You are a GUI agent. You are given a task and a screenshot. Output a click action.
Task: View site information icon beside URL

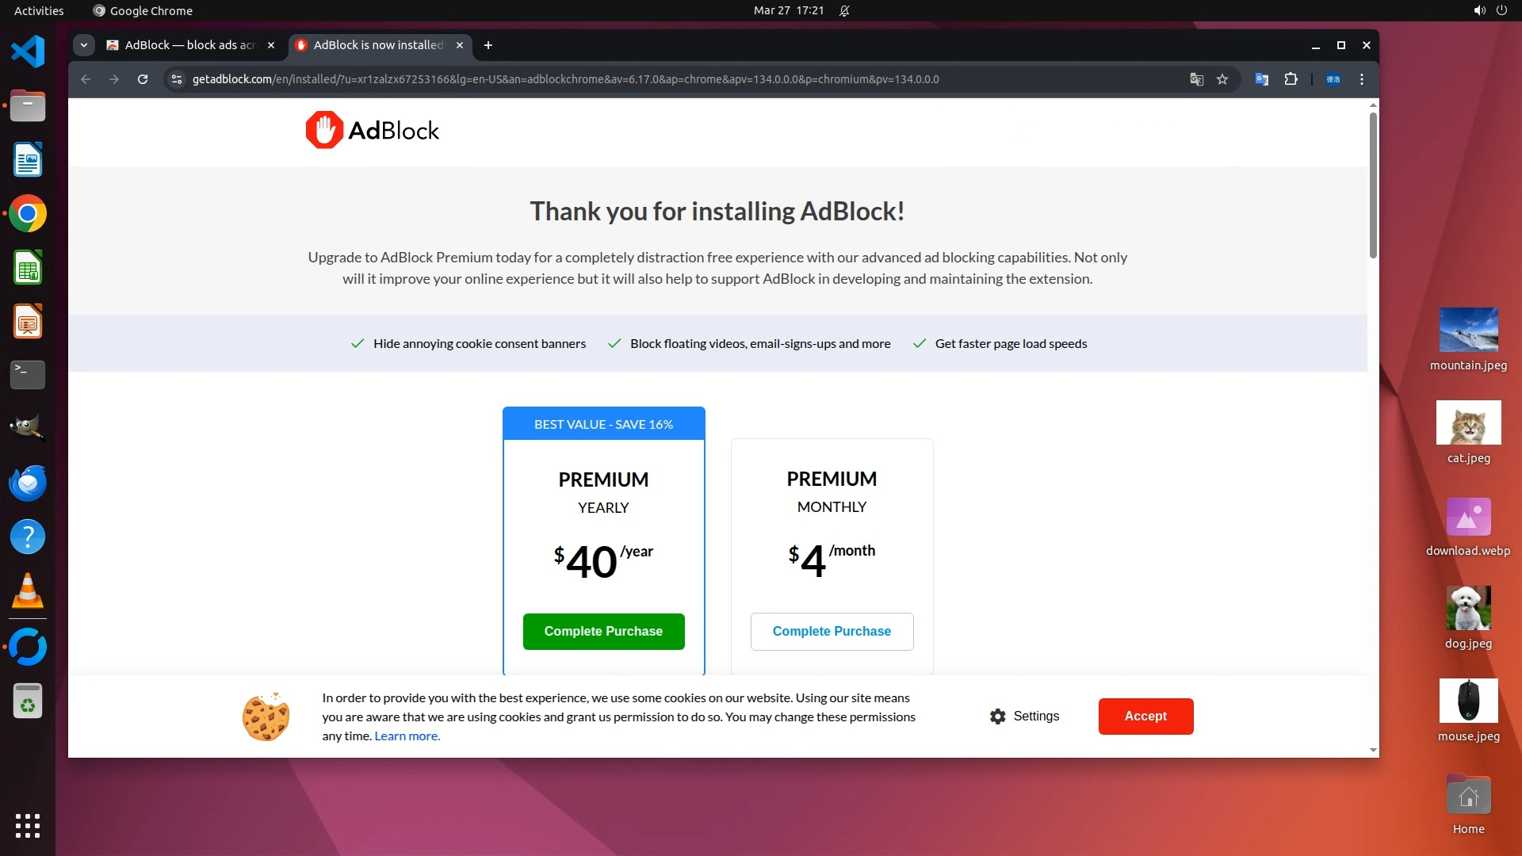(177, 79)
